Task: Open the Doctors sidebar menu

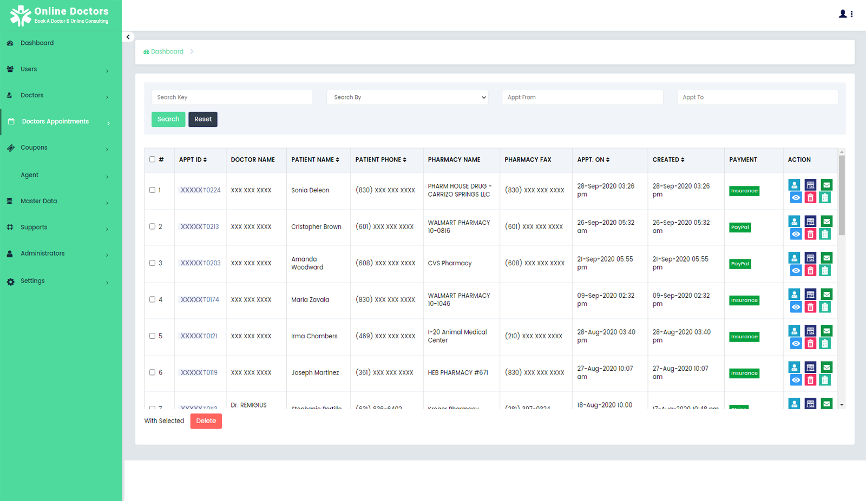Action: click(32, 95)
